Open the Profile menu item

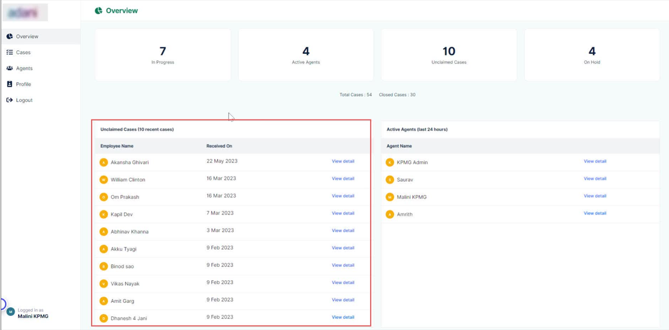(x=41, y=84)
